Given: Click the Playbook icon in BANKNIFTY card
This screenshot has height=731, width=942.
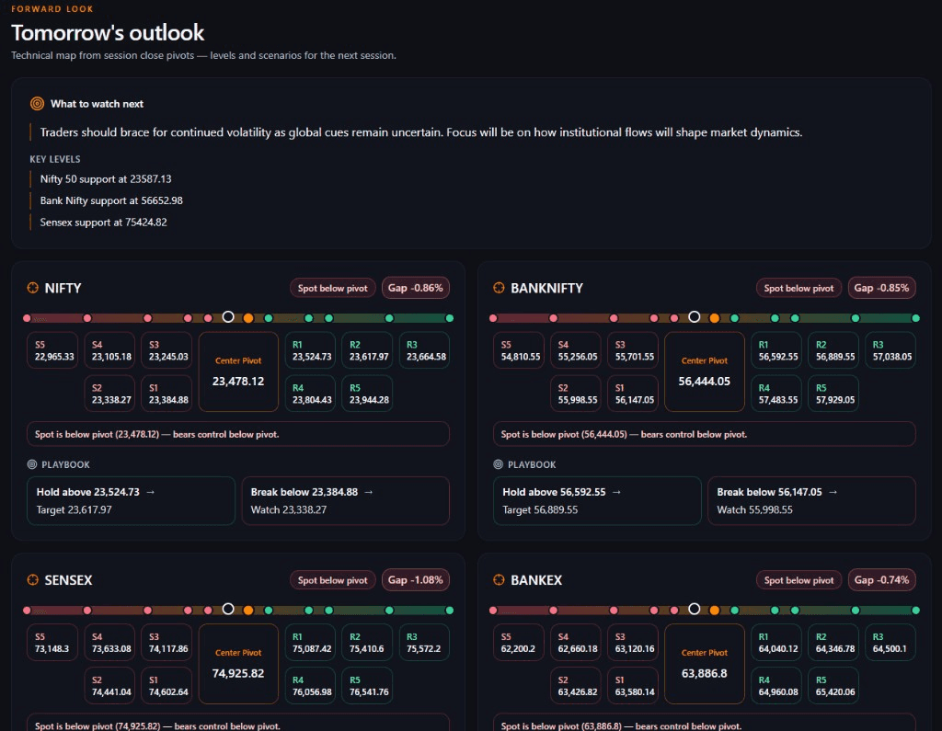Looking at the screenshot, I should [x=498, y=464].
